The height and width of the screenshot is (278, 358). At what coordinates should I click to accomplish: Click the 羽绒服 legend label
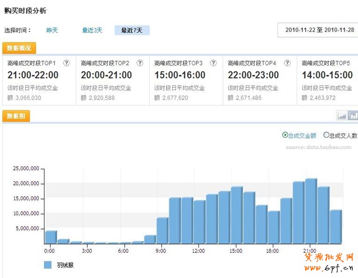66,265
